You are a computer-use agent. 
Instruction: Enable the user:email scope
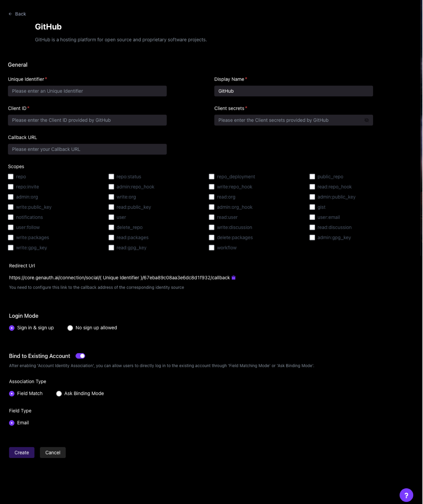[312, 217]
